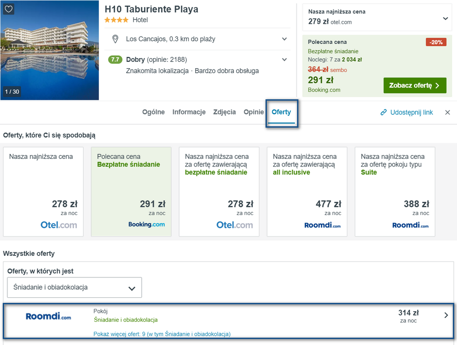Close the hotel details panel with X

coord(448,113)
